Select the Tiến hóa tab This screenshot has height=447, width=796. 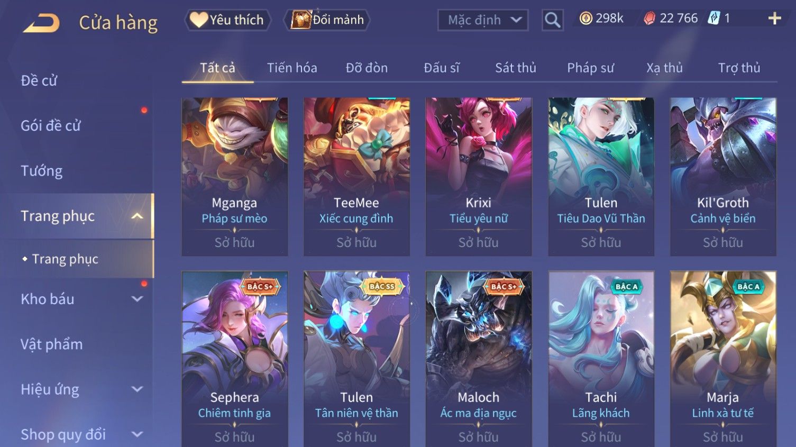coord(292,68)
